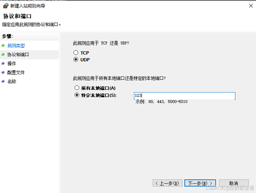The width and height of the screenshot is (256, 193).
Task: Click the blue bullet beside 配置文件
Action: [3, 72]
